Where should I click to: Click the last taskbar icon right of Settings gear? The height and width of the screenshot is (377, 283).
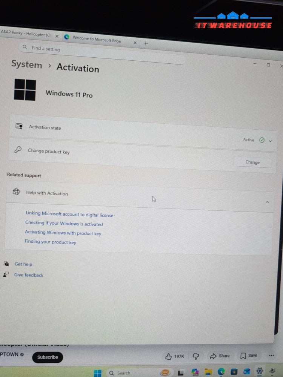(x=273, y=371)
